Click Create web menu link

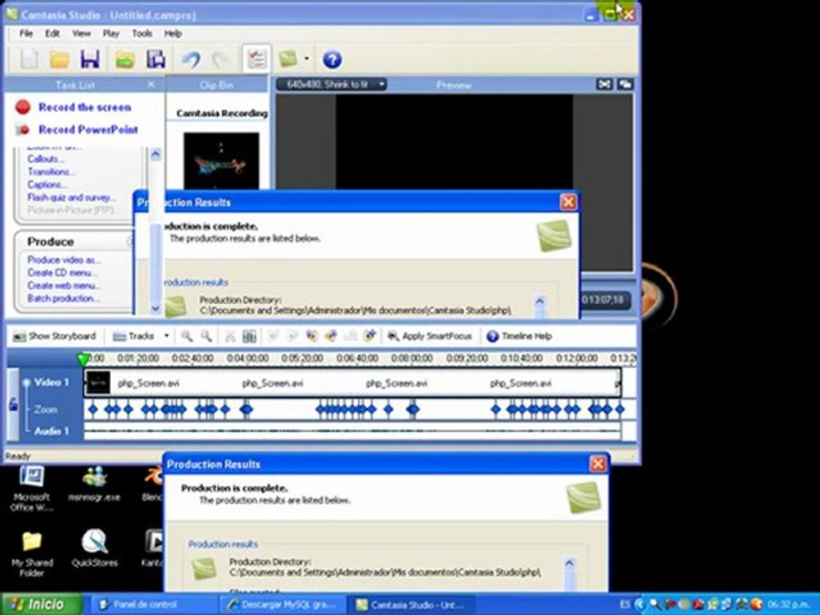click(64, 285)
